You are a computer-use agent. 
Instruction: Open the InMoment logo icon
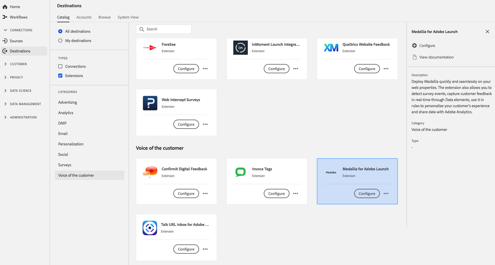pyautogui.click(x=241, y=48)
